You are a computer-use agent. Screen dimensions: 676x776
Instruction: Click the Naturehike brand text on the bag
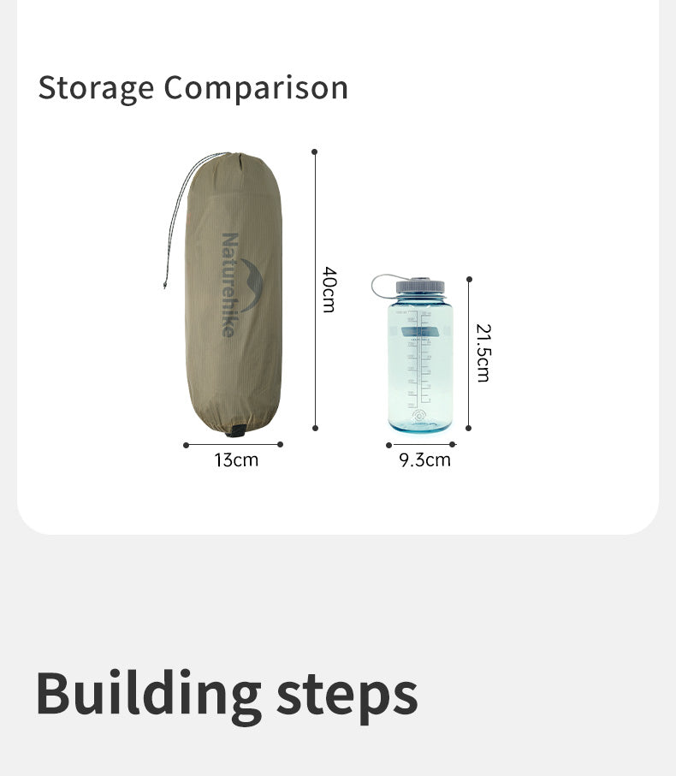click(x=229, y=284)
